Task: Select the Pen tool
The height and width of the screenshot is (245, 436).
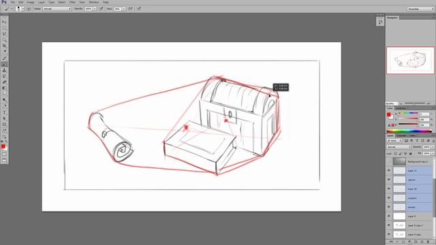Action: pyautogui.click(x=4, y=106)
